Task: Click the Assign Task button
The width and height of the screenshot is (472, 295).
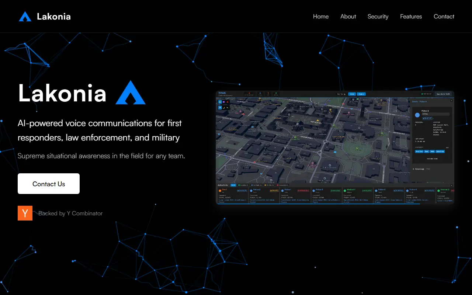Action: [x=432, y=159]
